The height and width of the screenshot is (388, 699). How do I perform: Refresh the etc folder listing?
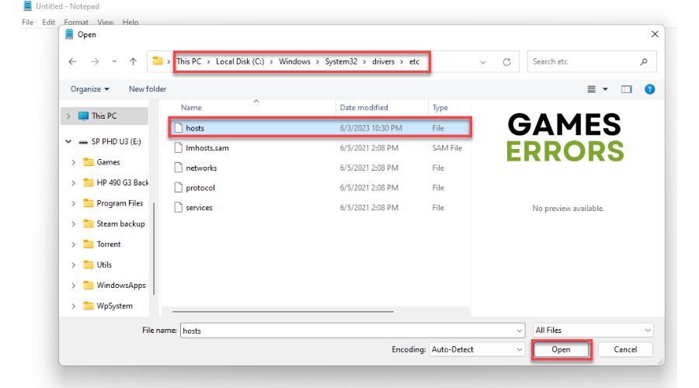506,62
